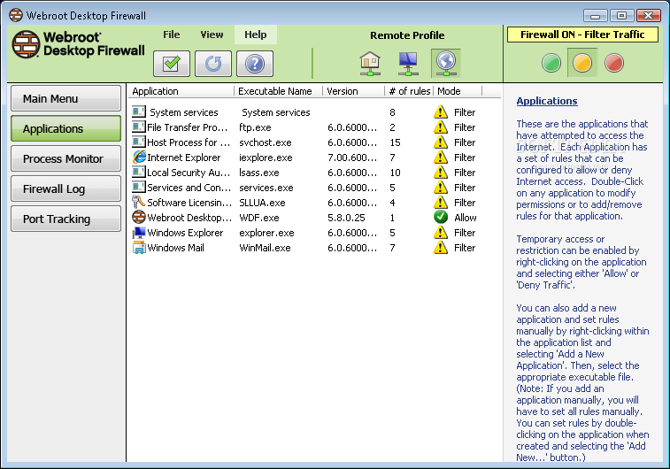Click rule count 10 for lsass.exe
The height and width of the screenshot is (469, 670).
tap(395, 173)
